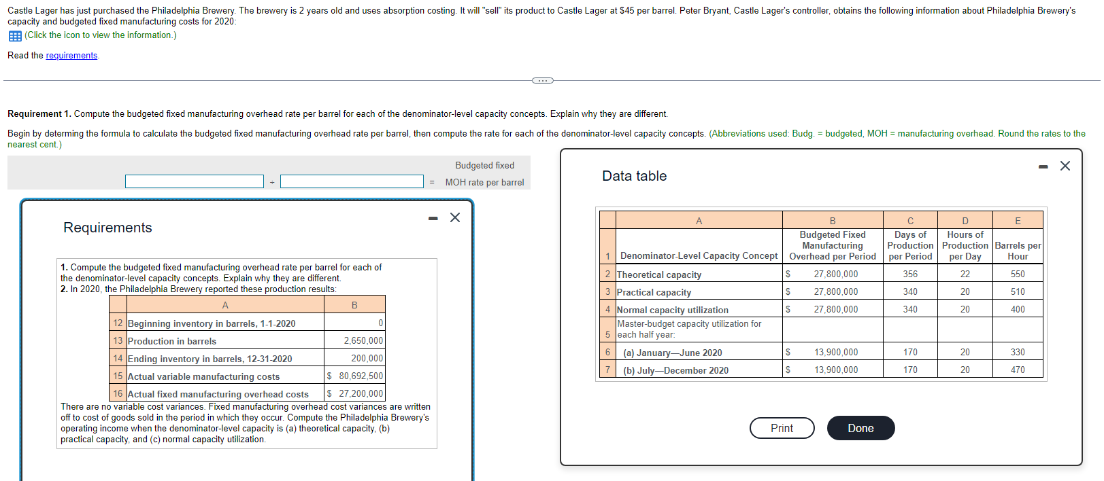Click column D header in Data table
Image resolution: width=1104 pixels, height=481 pixels.
click(965, 220)
